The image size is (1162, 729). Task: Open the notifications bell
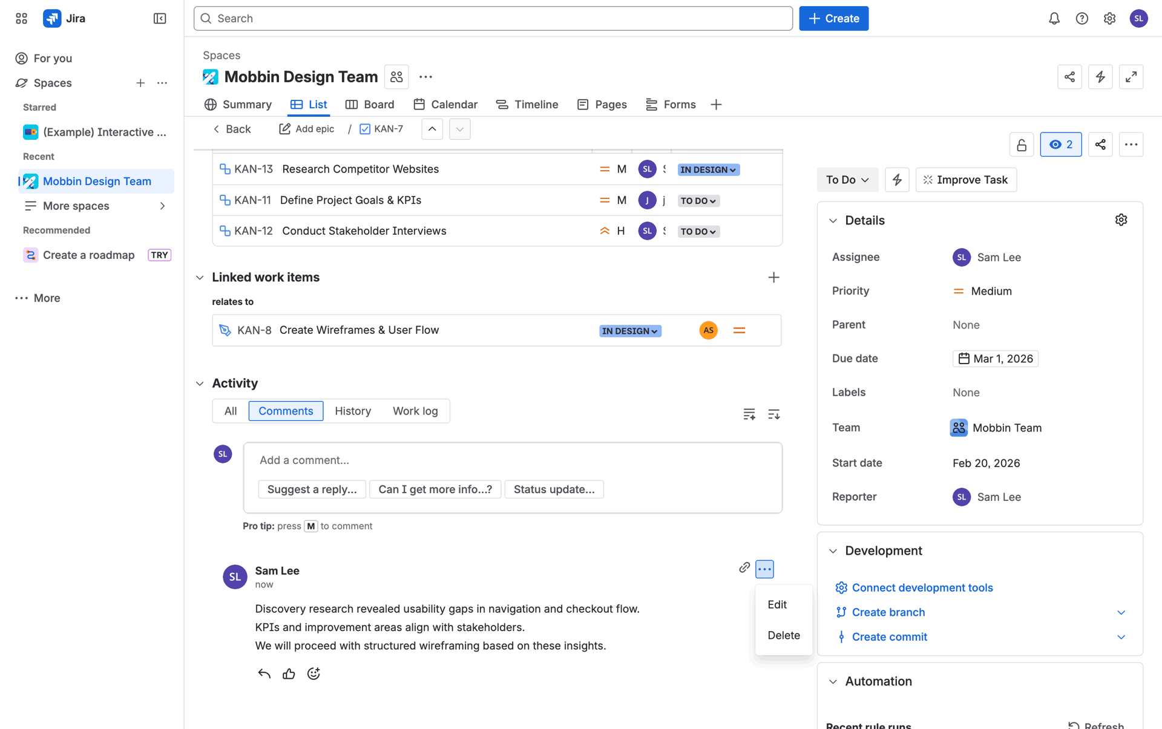[x=1054, y=18]
